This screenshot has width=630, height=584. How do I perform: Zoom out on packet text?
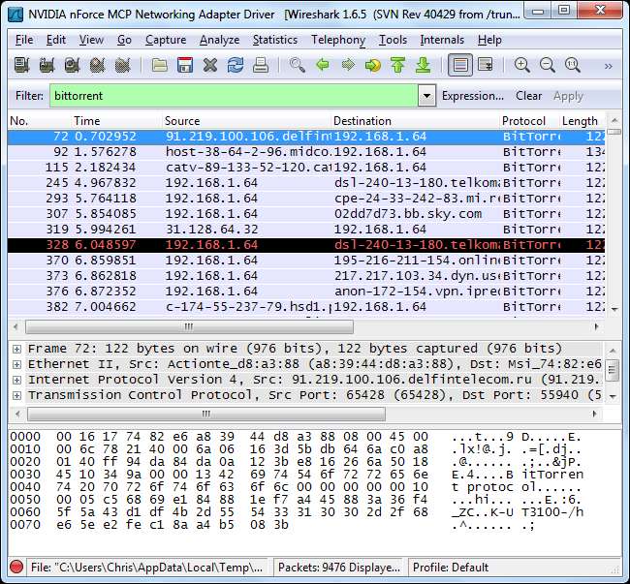coord(548,65)
